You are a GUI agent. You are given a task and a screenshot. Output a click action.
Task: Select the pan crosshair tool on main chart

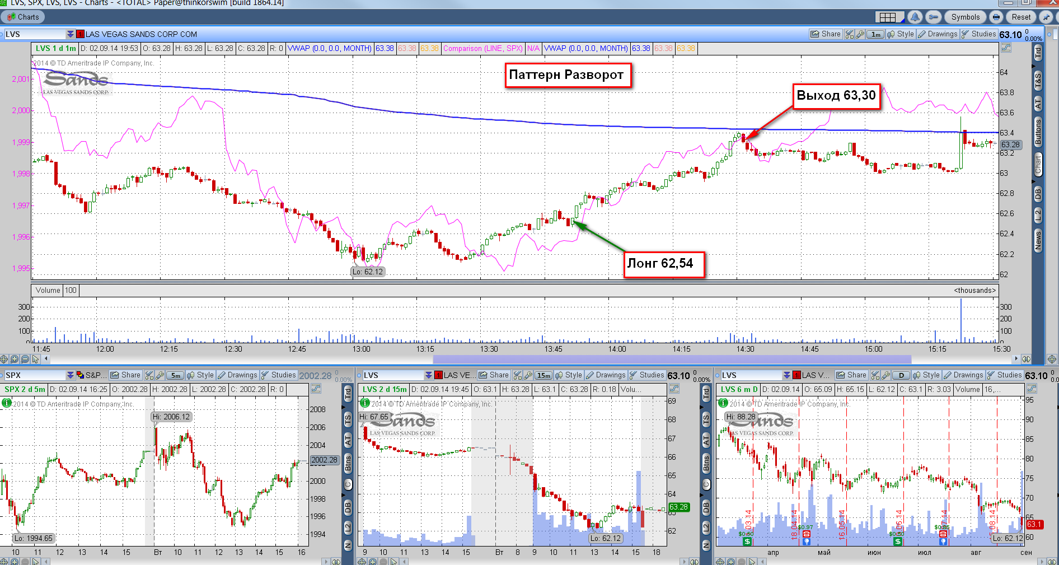4,359
